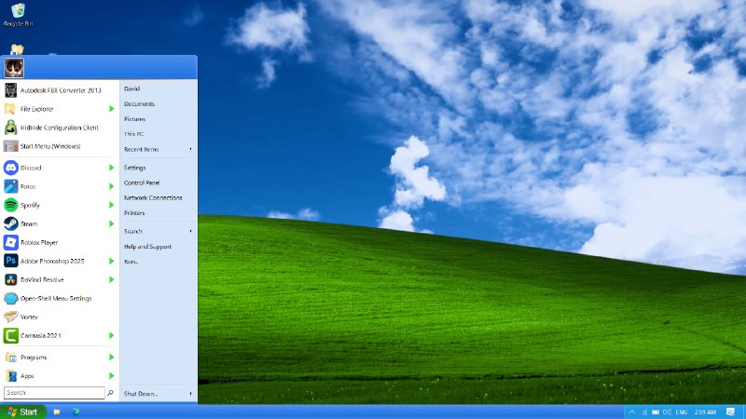746x419 pixels.
Task: Launch Spotify via its green icon
Action: pyautogui.click(x=10, y=205)
